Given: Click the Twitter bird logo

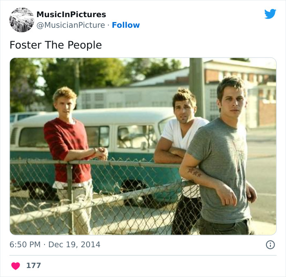Looking at the screenshot, I should [270, 14].
